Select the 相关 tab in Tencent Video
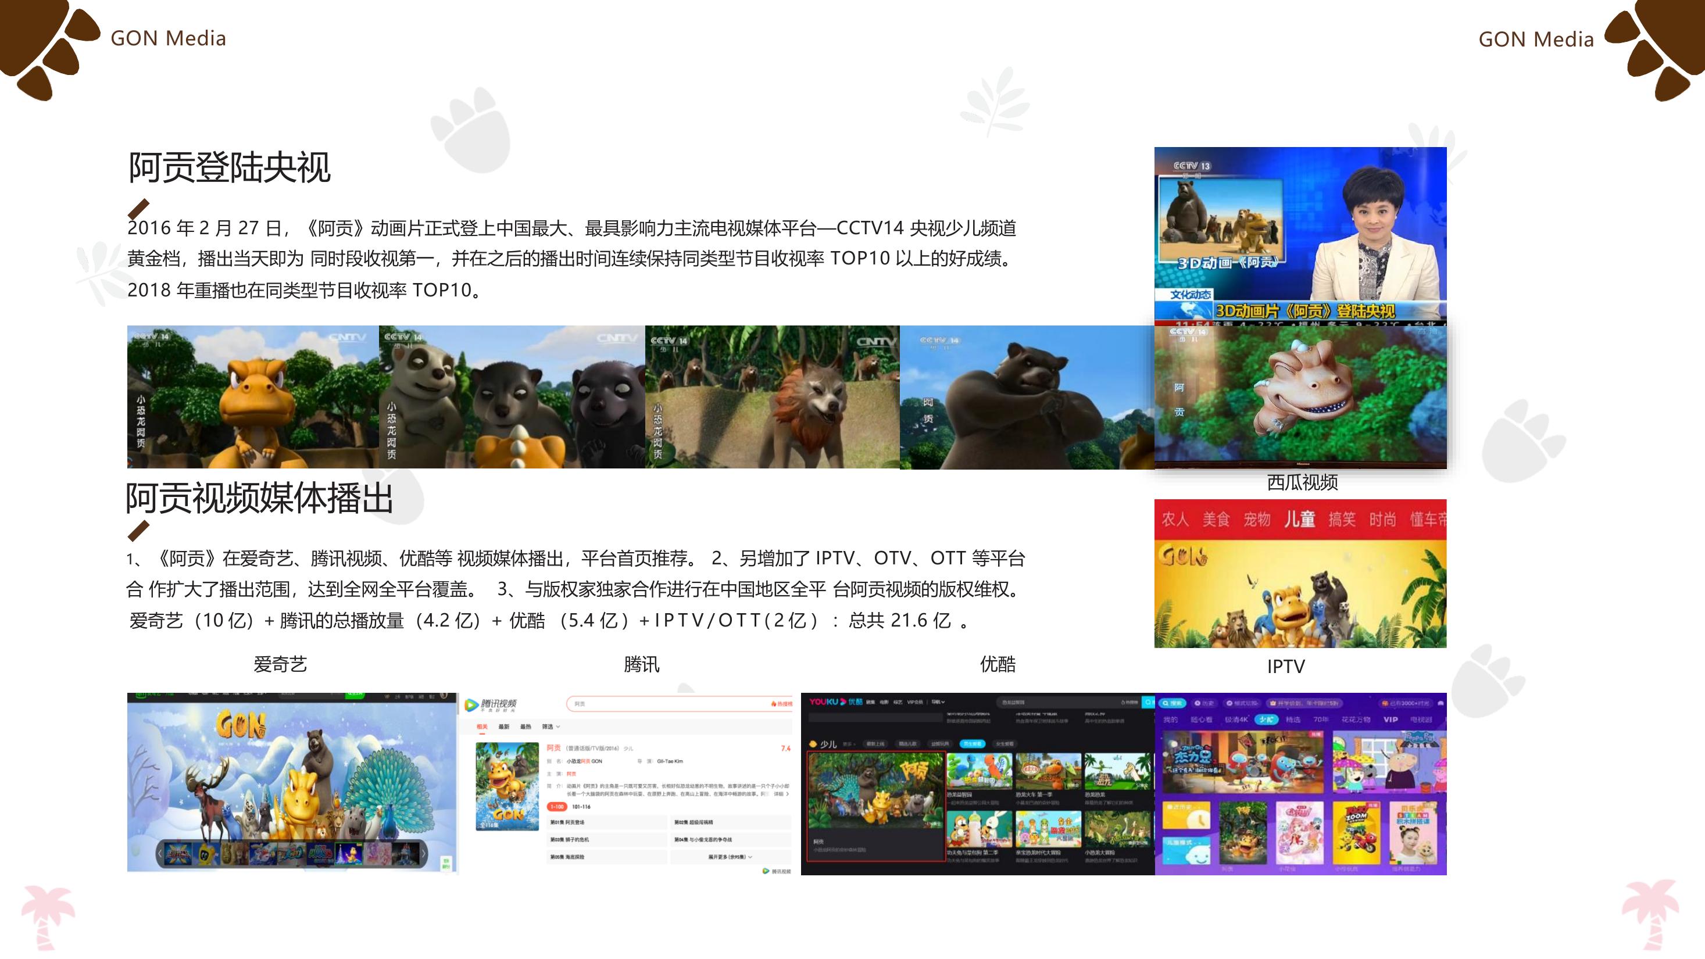This screenshot has width=1705, height=959. [482, 727]
